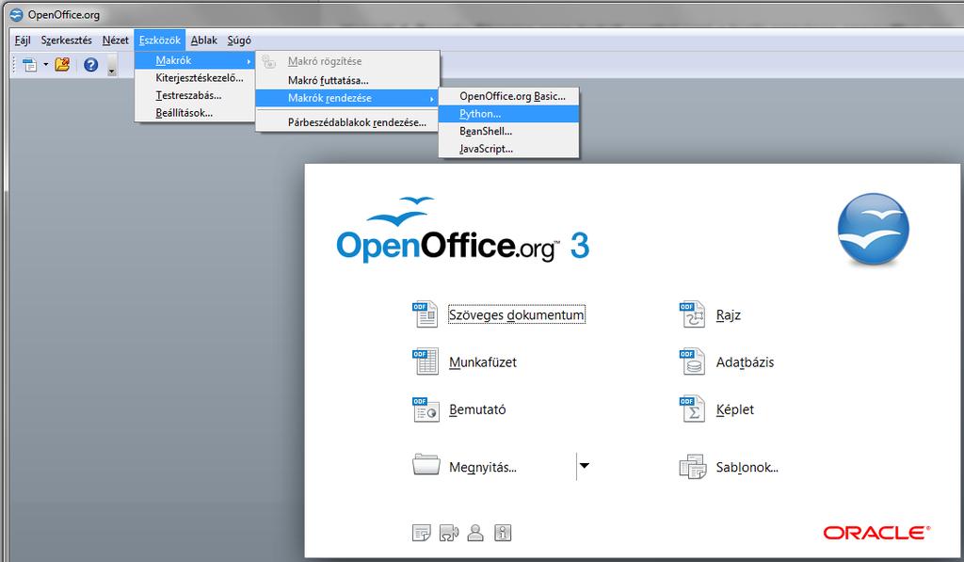Image resolution: width=964 pixels, height=562 pixels.
Task: Select BeanShell... macro option
Action: coord(508,131)
